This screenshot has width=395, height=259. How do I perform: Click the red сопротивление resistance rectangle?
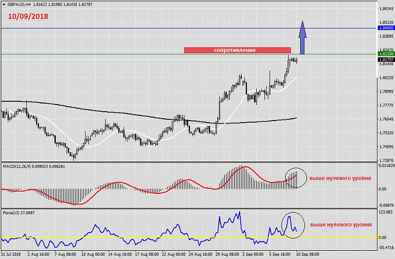tap(238, 50)
